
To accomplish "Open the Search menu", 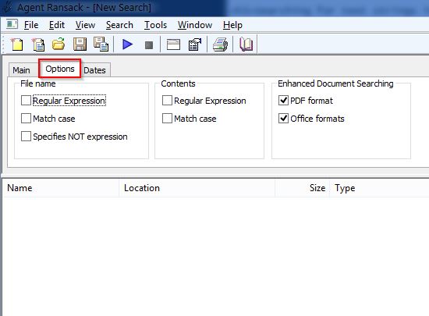I will click(119, 25).
